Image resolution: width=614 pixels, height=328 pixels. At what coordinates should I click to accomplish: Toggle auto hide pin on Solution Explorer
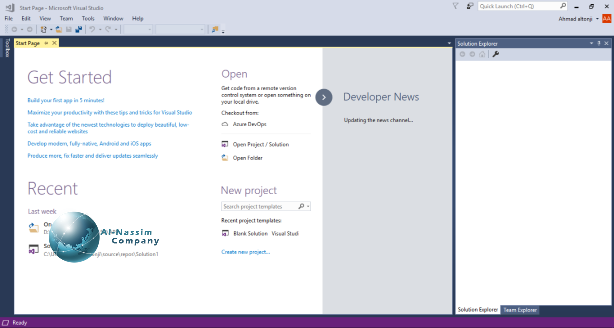coord(599,44)
